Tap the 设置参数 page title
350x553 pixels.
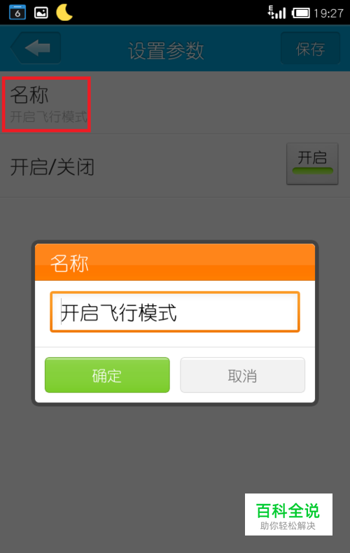166,50
